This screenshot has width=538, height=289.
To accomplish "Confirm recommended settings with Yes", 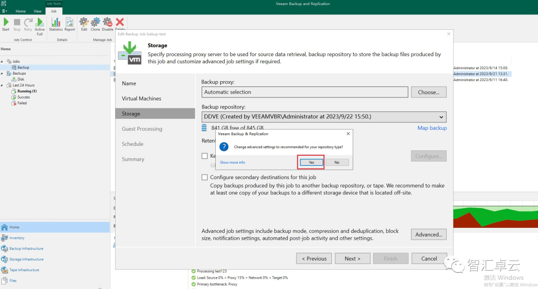I will click(310, 163).
